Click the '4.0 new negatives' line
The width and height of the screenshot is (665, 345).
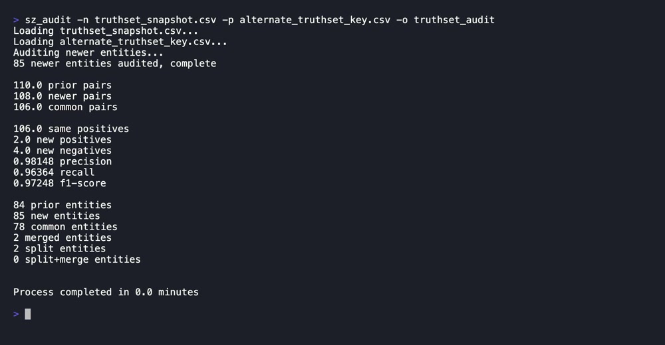[x=63, y=151]
